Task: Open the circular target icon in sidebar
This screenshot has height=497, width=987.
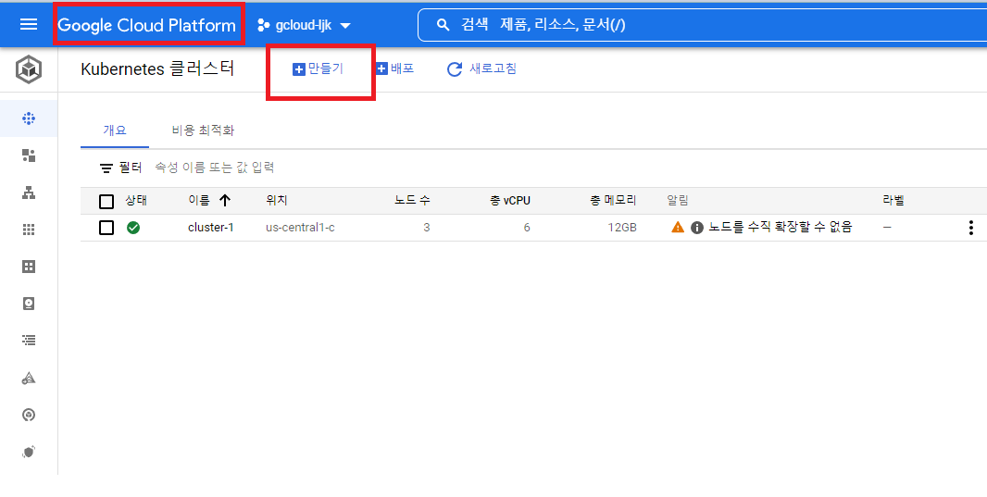Action: (x=29, y=415)
